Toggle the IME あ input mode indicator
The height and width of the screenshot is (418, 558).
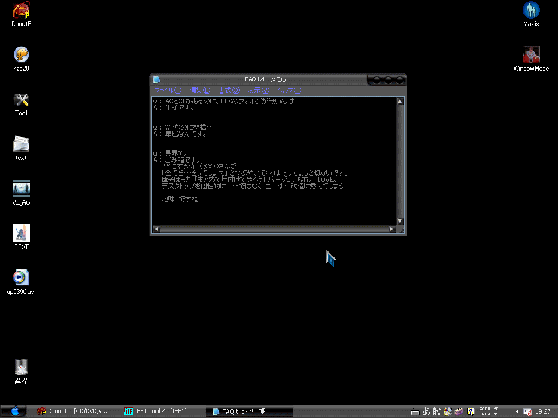pyautogui.click(x=427, y=411)
